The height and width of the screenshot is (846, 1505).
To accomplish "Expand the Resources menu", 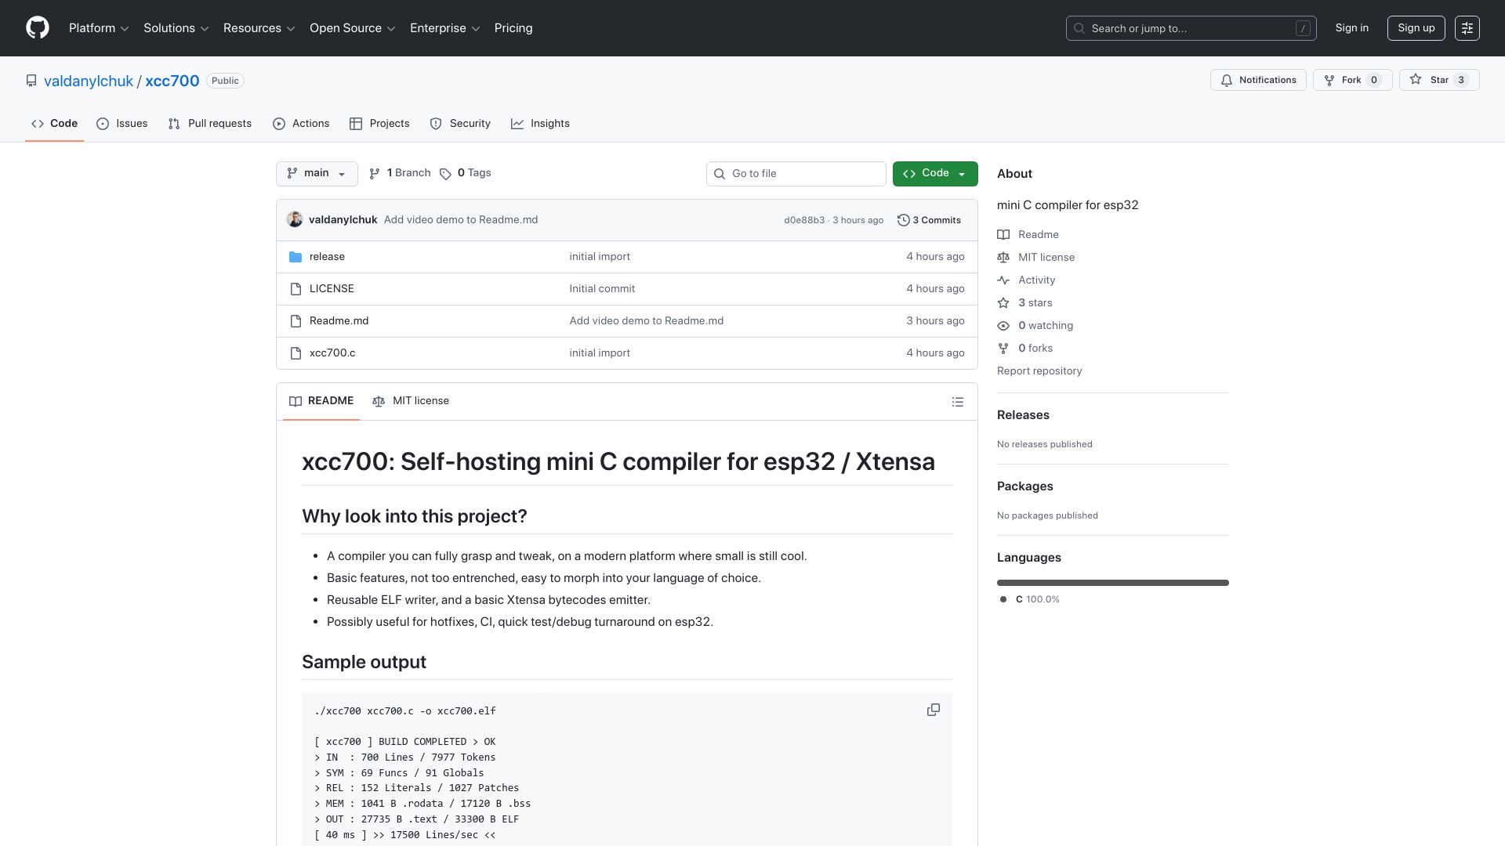I will 259,28.
